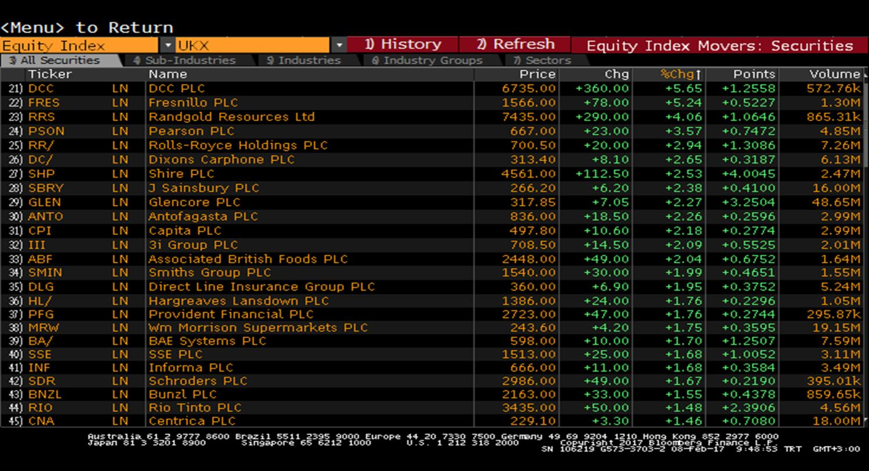
Task: Sort by the Volume column header
Action: (x=835, y=74)
